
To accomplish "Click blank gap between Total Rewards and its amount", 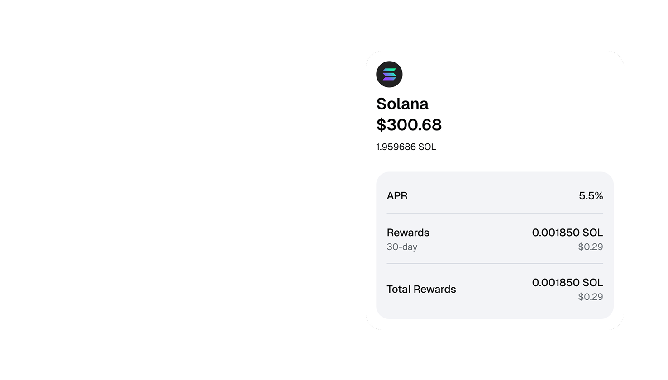I will click(x=494, y=289).
